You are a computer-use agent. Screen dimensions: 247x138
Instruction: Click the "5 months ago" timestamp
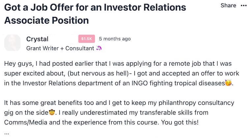[x=115, y=39]
